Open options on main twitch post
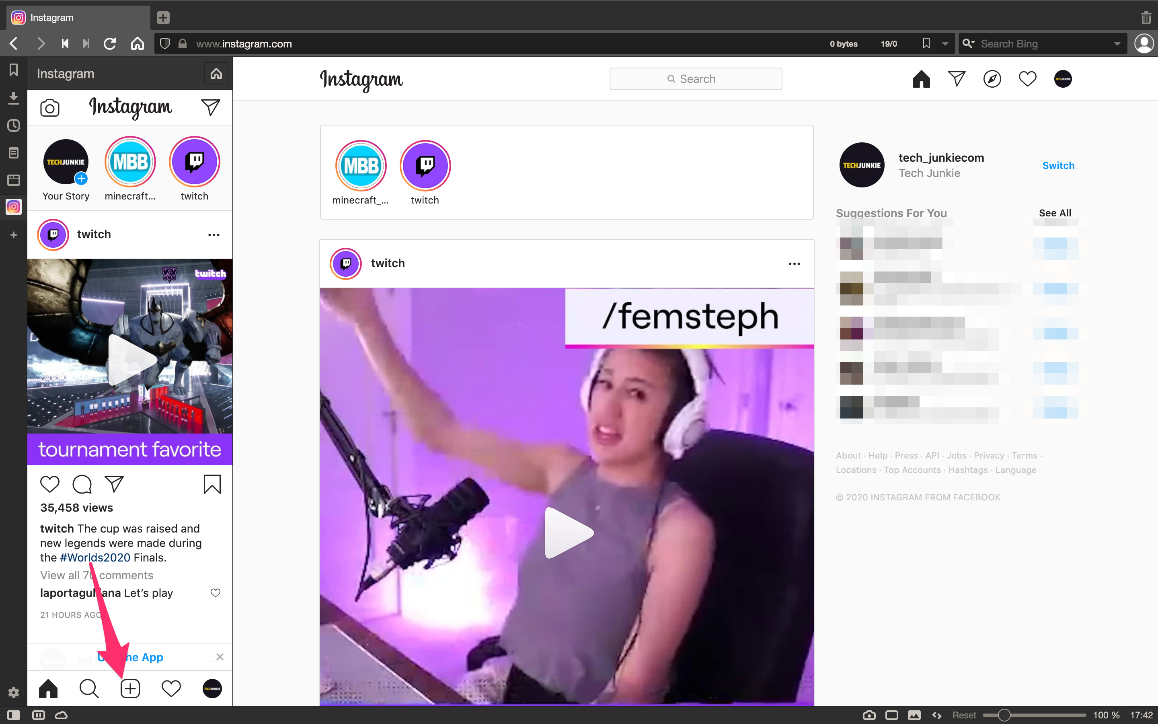 (x=795, y=264)
